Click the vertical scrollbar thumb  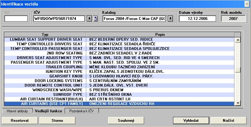pyautogui.click(x=237, y=69)
